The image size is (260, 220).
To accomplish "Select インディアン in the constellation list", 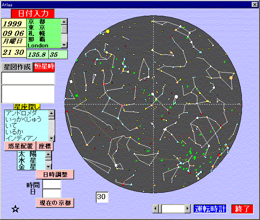I will tap(26, 138).
